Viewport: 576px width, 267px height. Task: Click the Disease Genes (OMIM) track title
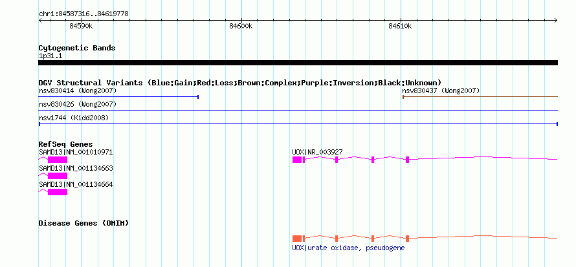coord(83,223)
